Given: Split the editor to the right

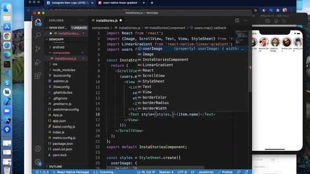Looking at the screenshot, I should [x=237, y=20].
